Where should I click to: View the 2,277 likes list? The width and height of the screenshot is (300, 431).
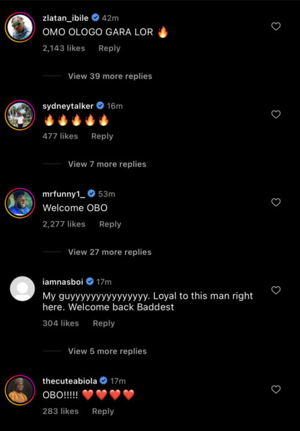(x=64, y=224)
